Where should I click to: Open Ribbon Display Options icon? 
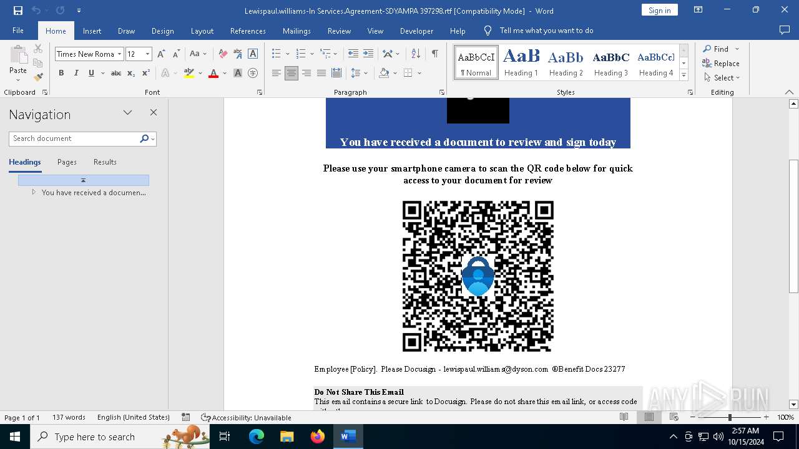[x=699, y=10]
